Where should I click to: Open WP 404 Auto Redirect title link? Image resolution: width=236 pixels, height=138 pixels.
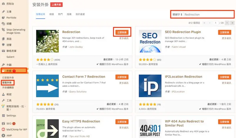coord(185,123)
